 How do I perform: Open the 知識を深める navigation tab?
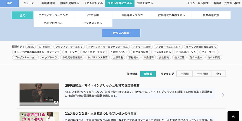(x=145, y=3)
